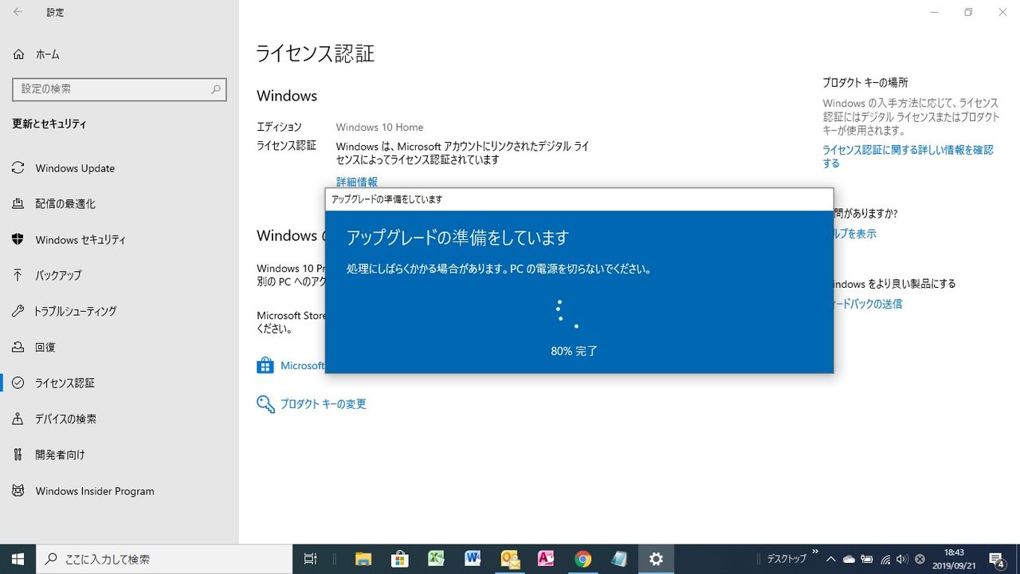1020x574 pixels.
Task: Open ライセンス認証に関する詳しい情報を確認する link
Action: pyautogui.click(x=908, y=156)
